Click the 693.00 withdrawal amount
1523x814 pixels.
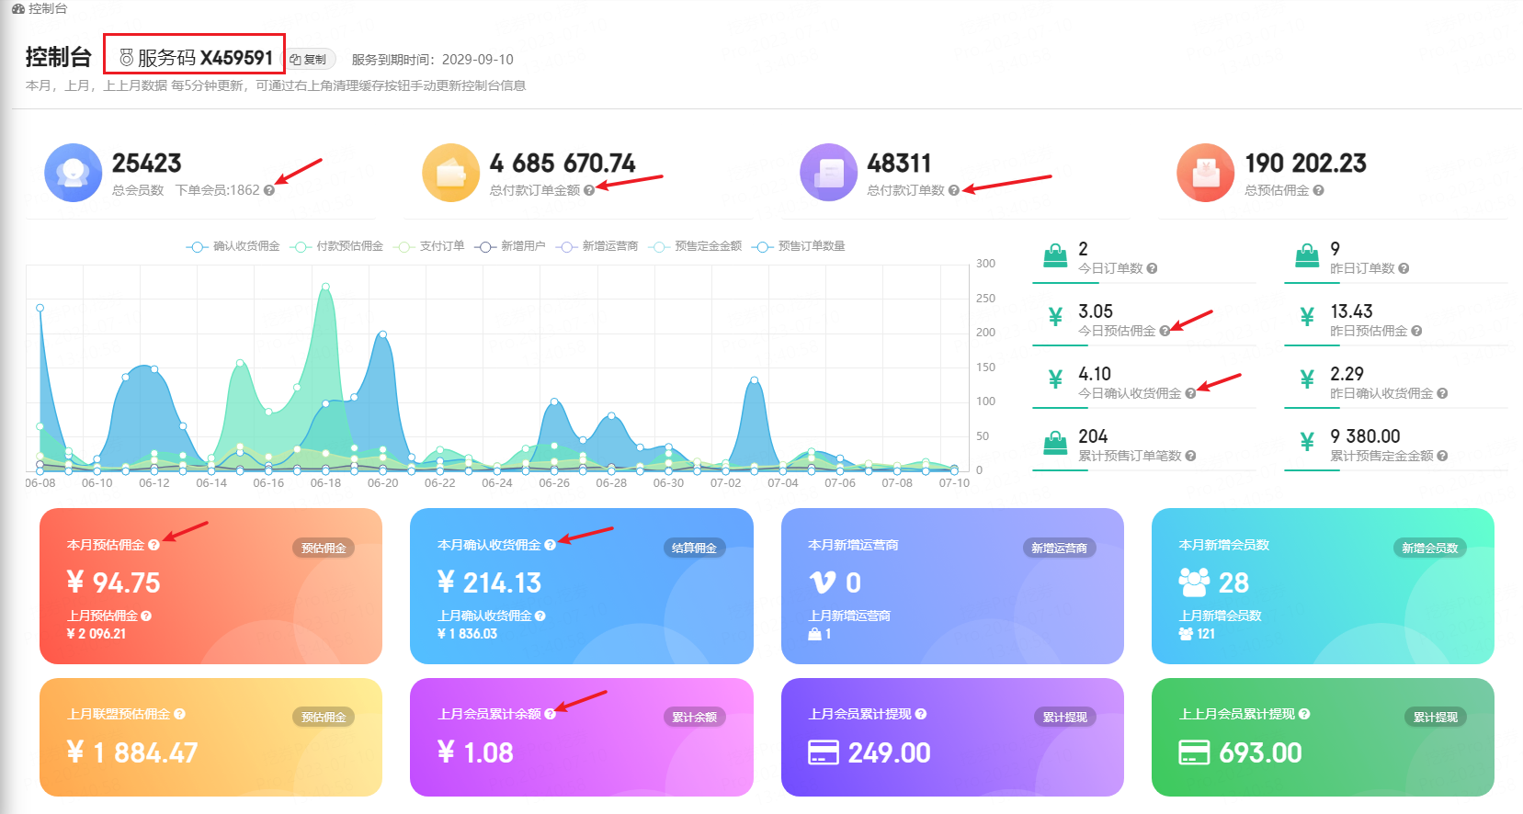pos(1260,752)
